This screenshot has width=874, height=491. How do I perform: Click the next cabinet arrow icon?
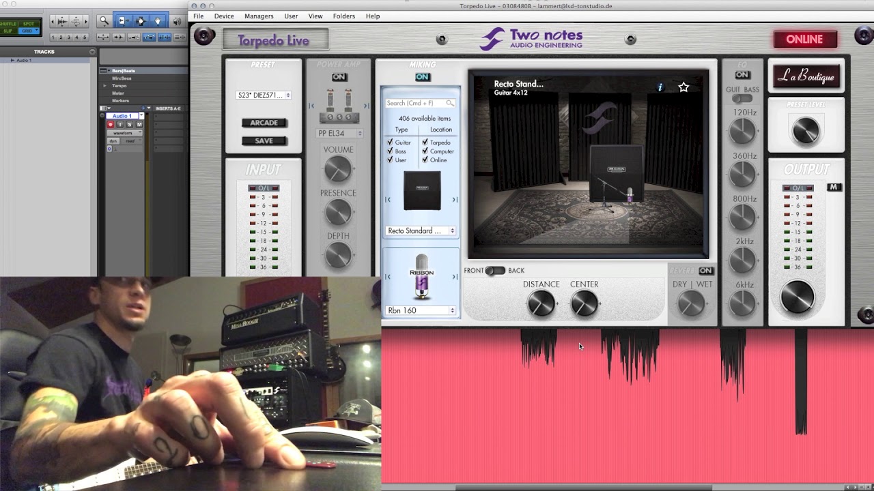pos(455,200)
